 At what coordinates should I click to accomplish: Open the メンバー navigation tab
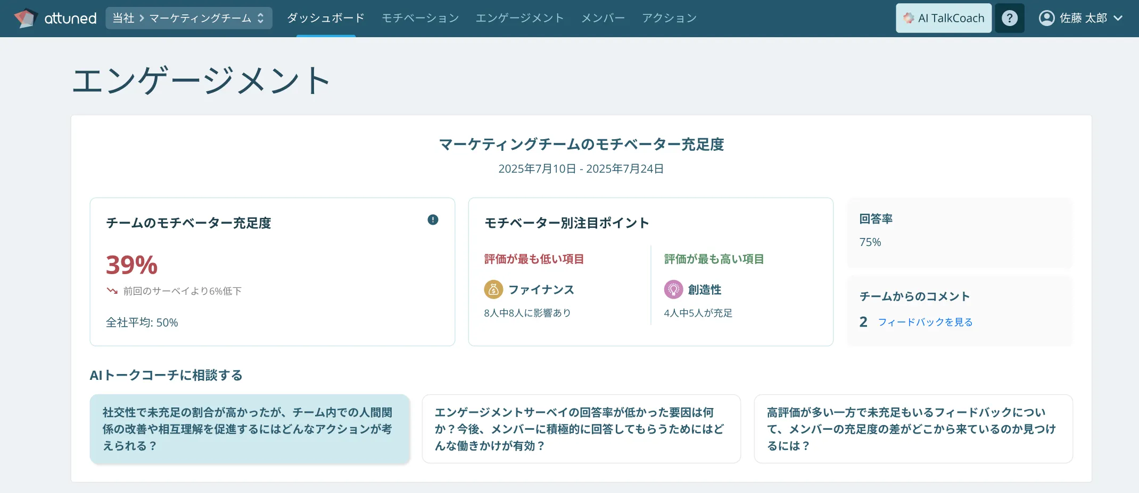pos(603,18)
